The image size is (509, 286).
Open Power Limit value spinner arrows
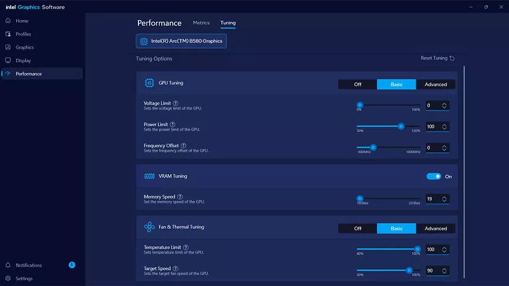[445, 127]
